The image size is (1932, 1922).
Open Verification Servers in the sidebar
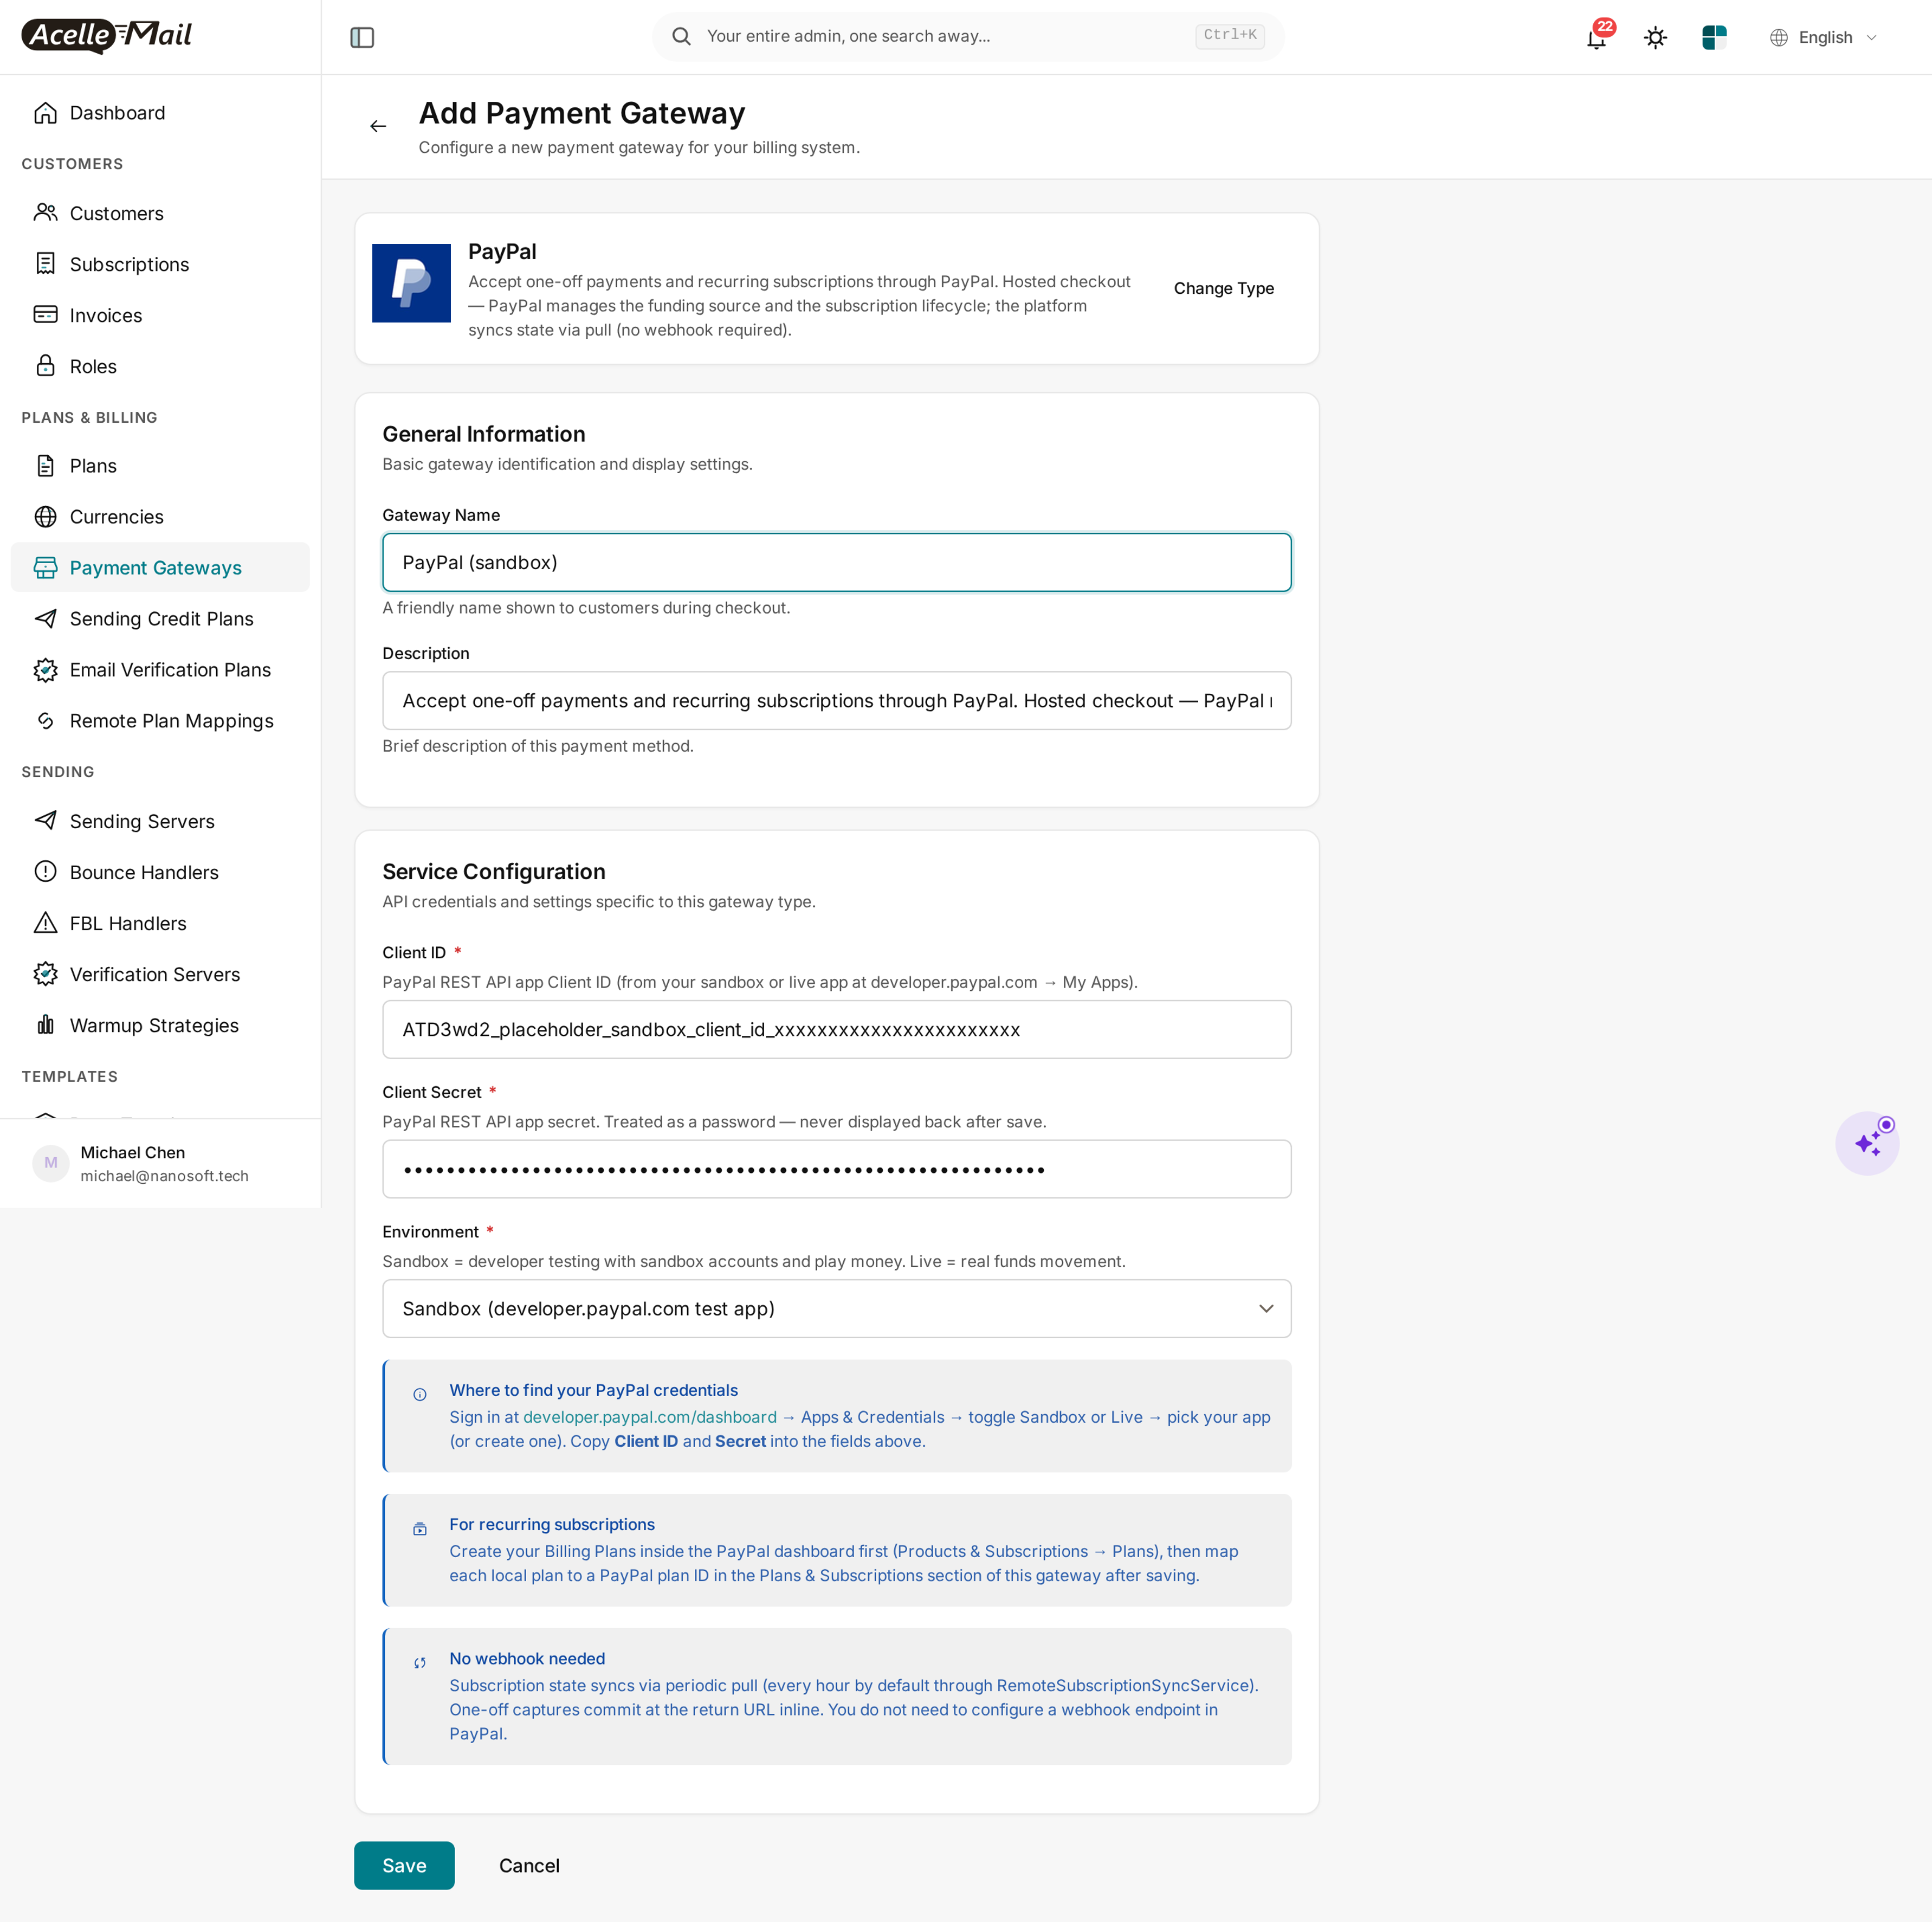[160, 974]
